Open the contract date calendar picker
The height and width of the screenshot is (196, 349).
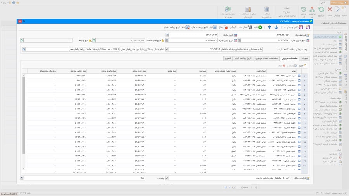pos(167,35)
